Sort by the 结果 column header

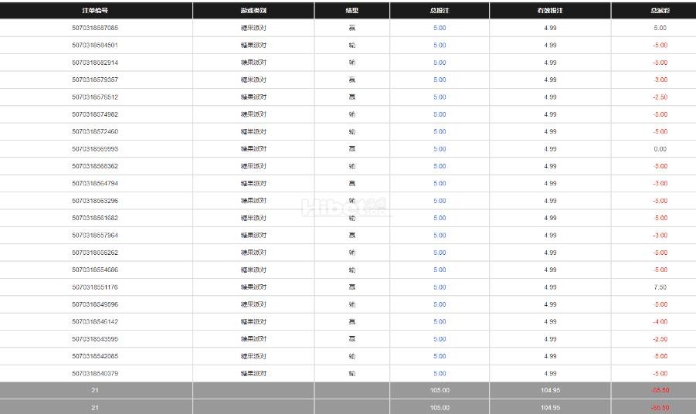point(352,11)
